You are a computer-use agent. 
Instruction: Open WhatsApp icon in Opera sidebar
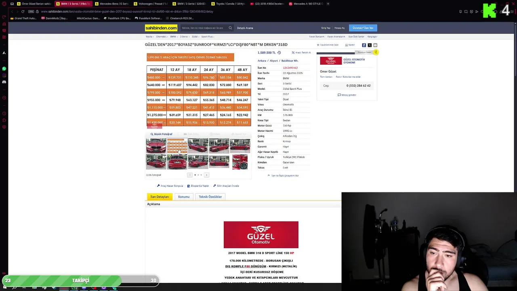[x=4, y=69]
